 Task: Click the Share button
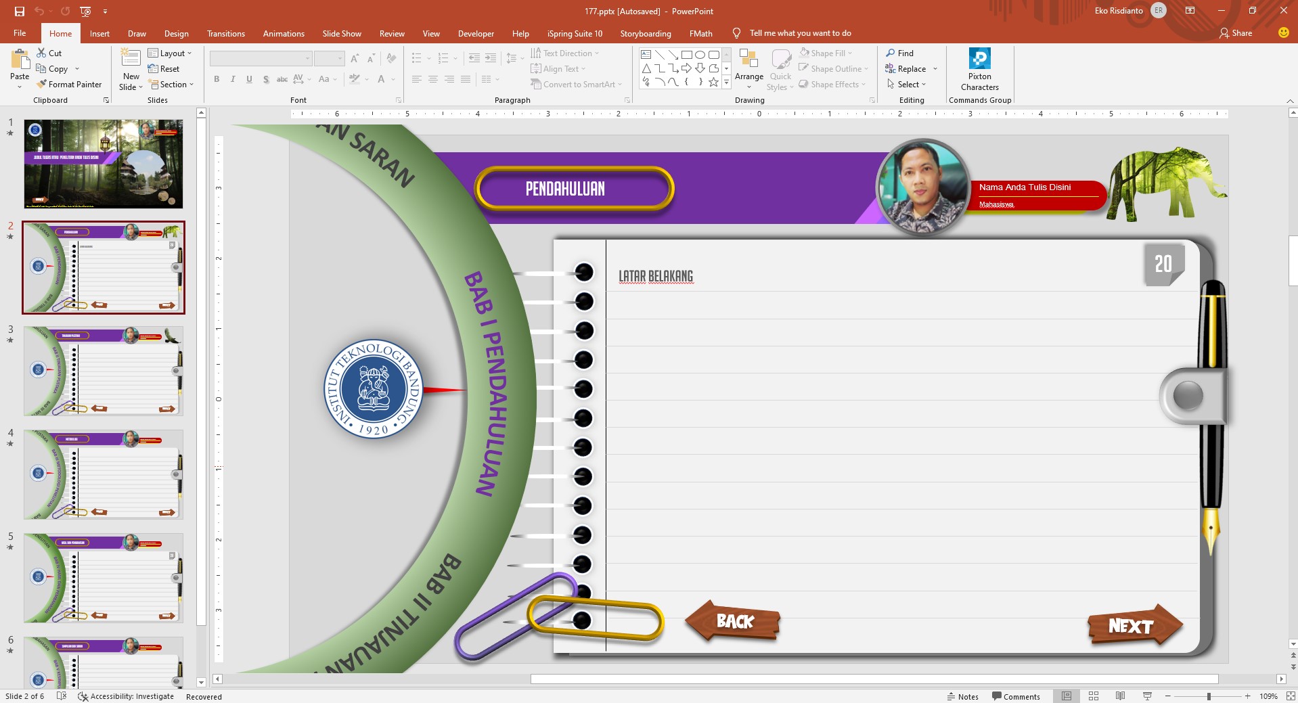1236,33
